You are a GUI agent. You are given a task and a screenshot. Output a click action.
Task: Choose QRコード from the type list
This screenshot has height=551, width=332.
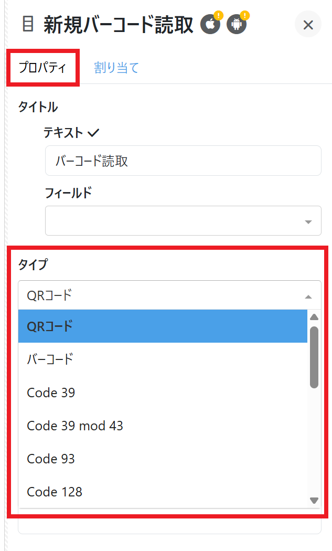click(163, 326)
